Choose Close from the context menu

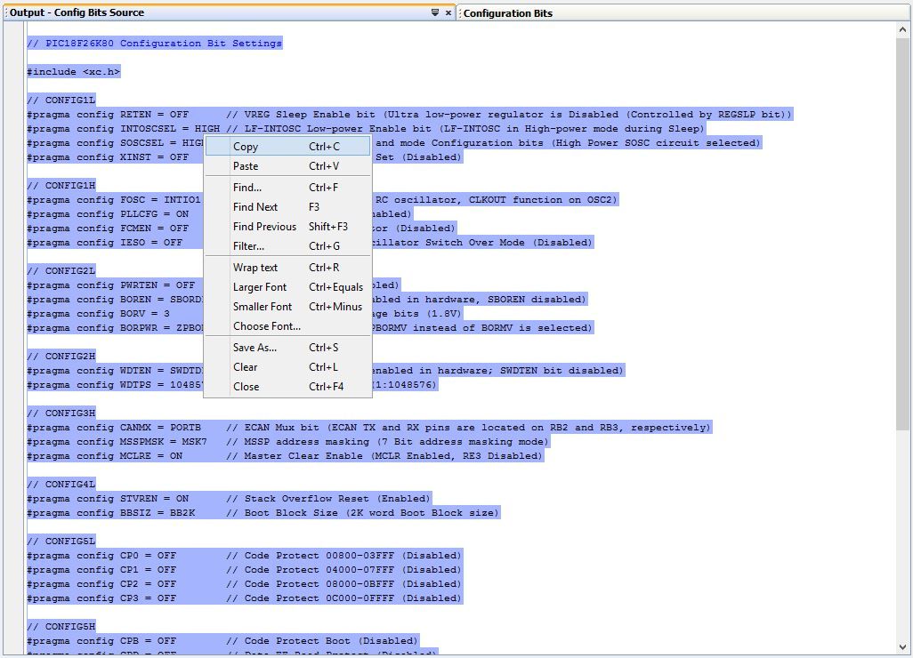coord(245,387)
